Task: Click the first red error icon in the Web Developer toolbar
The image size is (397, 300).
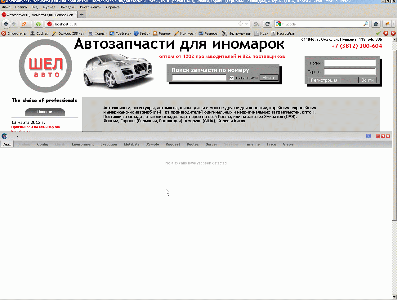Action: point(386,33)
